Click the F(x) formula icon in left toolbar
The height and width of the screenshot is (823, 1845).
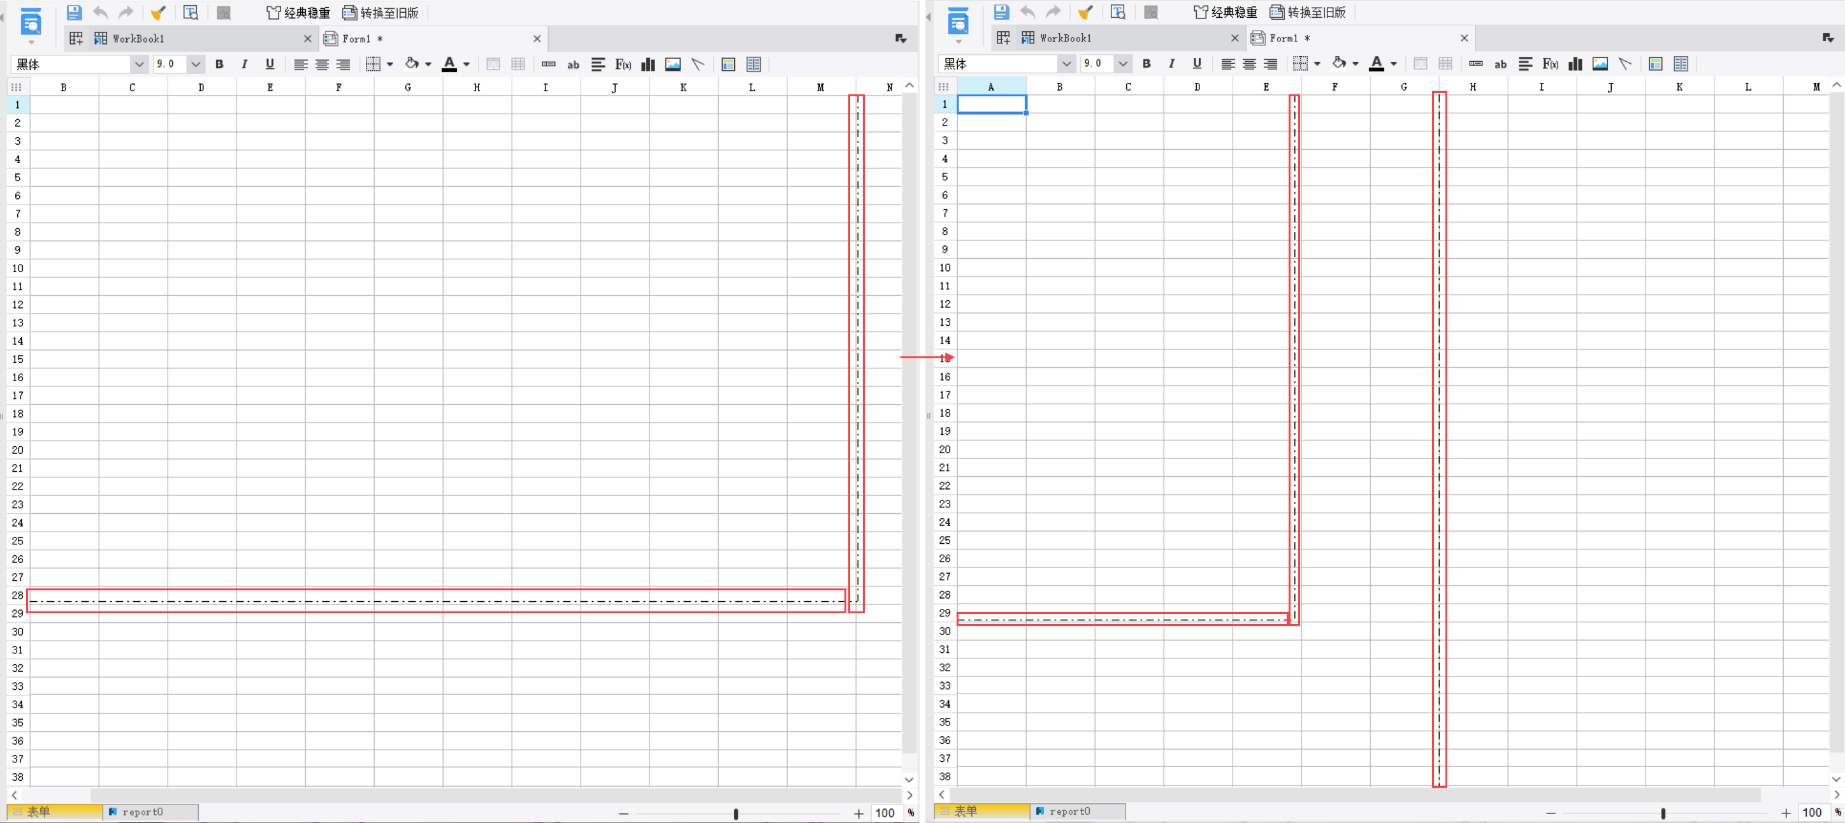click(x=623, y=64)
